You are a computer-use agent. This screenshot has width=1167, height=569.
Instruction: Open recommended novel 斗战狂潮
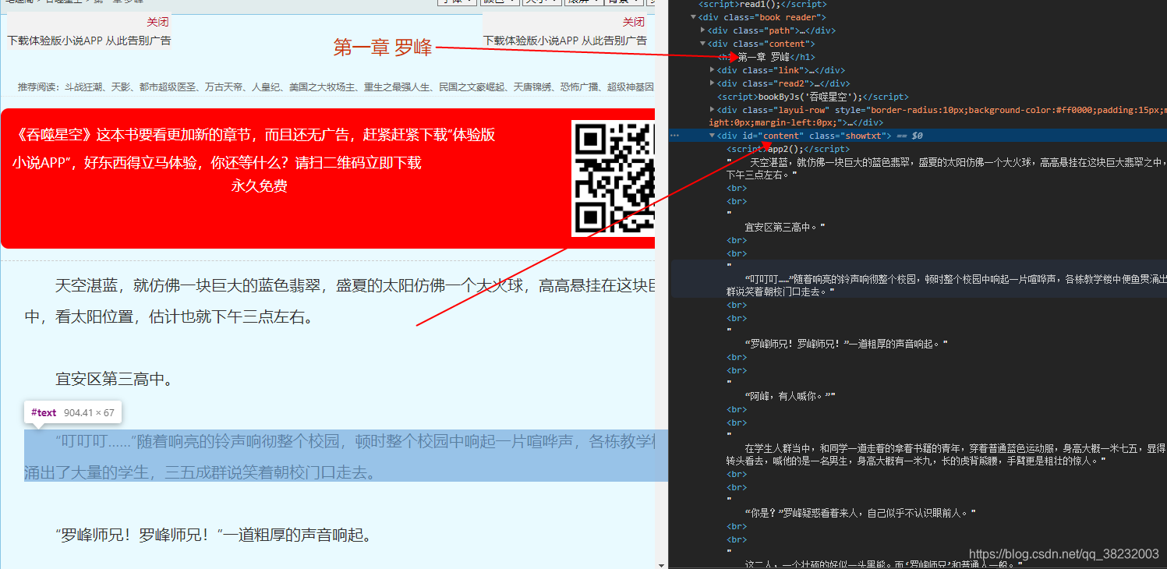84,87
